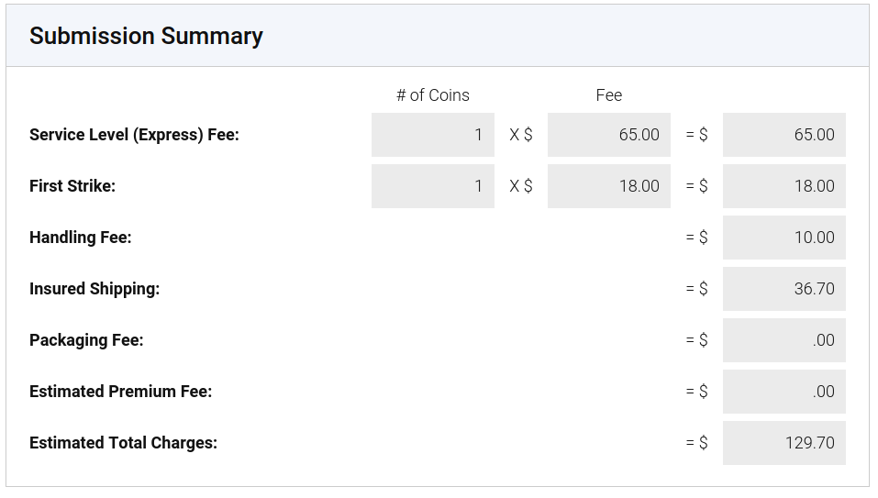Select the Service Level line total field
Image resolution: width=878 pixels, height=498 pixels.
784,135
